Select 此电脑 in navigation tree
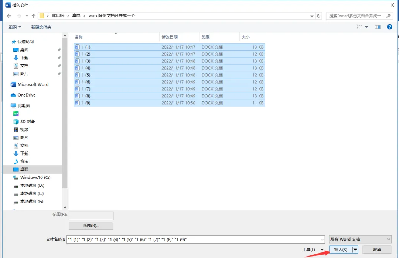Image resolution: width=399 pixels, height=258 pixels. tap(23, 106)
